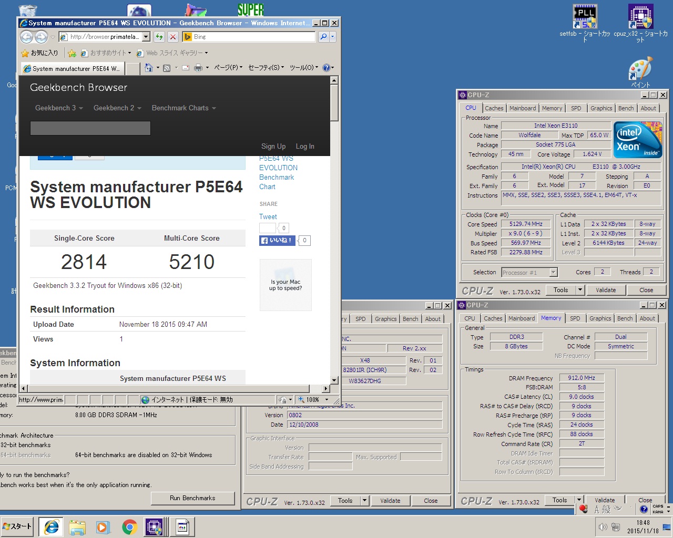Select the System manufacturer P5E64 browser tab
The width and height of the screenshot is (673, 538).
click(73, 68)
